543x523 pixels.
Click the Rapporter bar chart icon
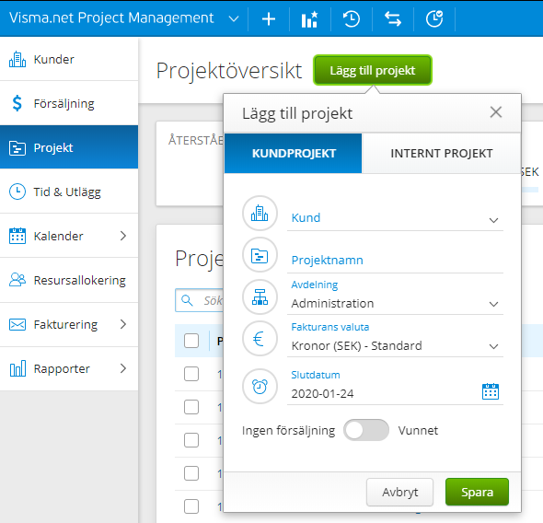pyautogui.click(x=17, y=368)
